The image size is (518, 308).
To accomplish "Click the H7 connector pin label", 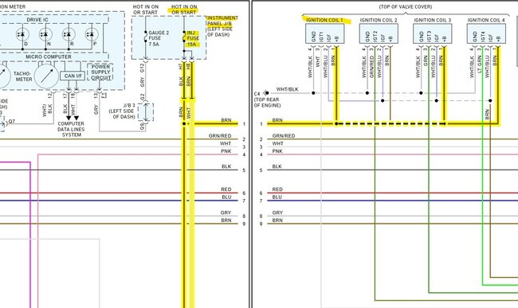I will click(x=181, y=66).
